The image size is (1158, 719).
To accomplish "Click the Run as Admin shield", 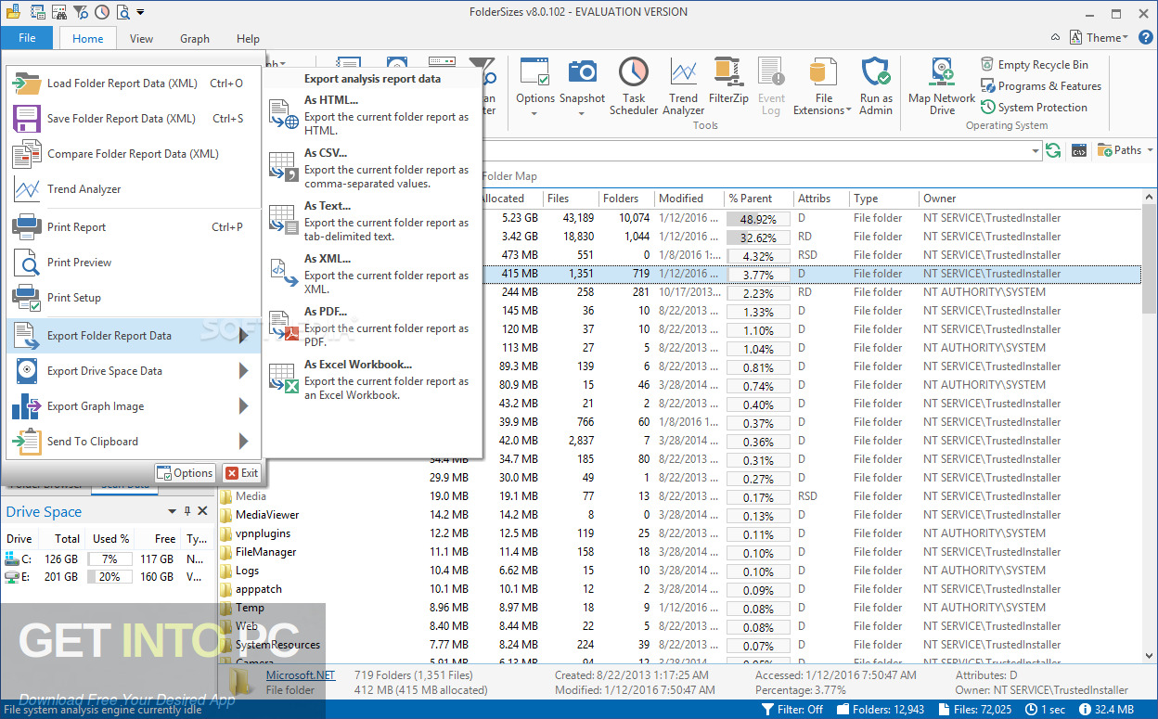I will (x=876, y=85).
